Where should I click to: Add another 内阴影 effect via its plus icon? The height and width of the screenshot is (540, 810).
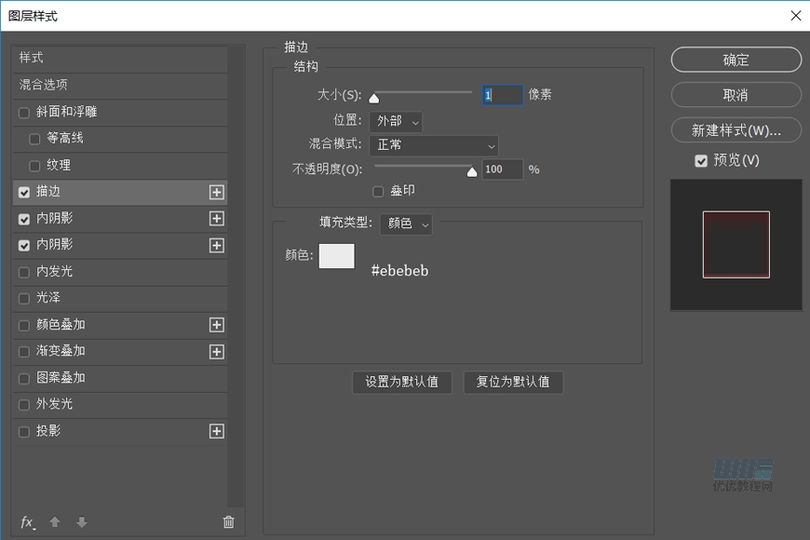(x=216, y=219)
